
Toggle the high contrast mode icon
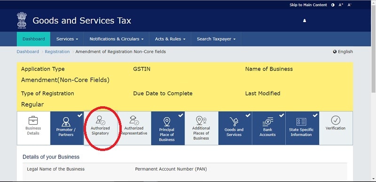(x=333, y=5)
